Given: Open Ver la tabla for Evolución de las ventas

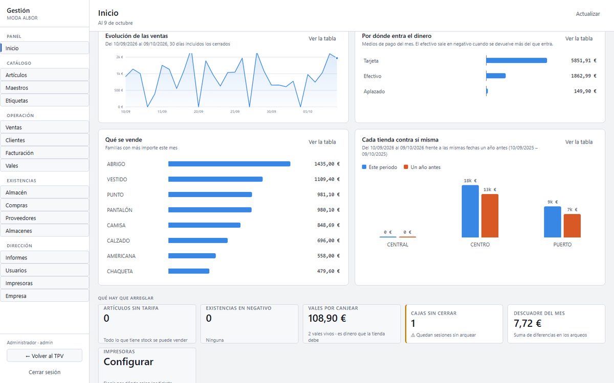Looking at the screenshot, I should tap(322, 38).
